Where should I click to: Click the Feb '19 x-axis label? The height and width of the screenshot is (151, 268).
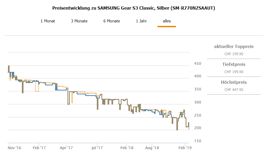pos(185,148)
